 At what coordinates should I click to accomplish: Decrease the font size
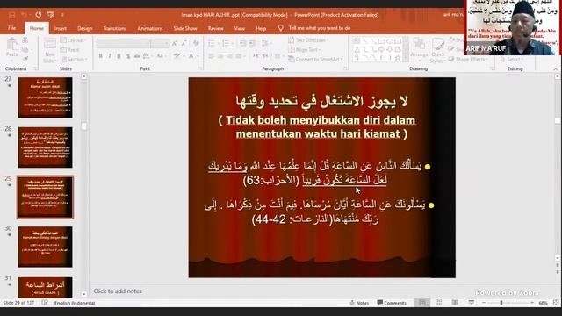pos(184,43)
